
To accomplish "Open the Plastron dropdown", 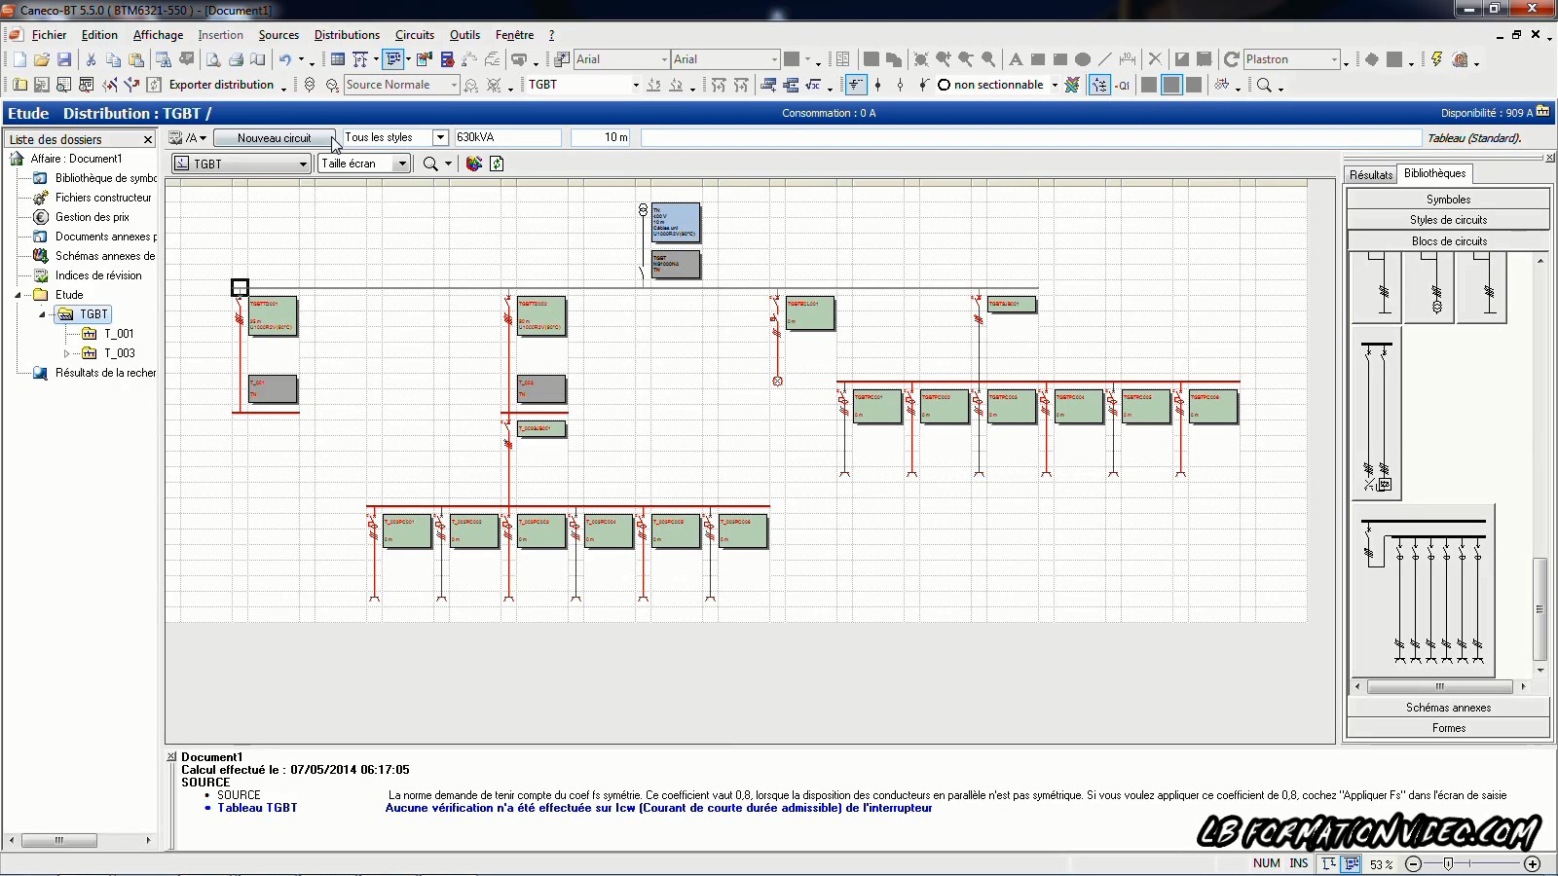I will (1334, 59).
